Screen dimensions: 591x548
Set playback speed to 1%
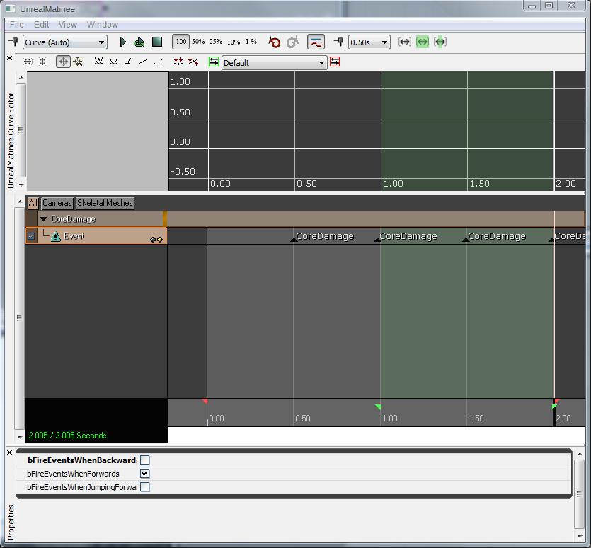tap(251, 42)
